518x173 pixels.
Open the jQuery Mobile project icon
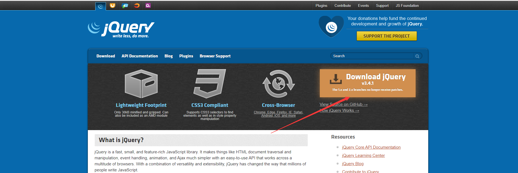[x=125, y=5]
